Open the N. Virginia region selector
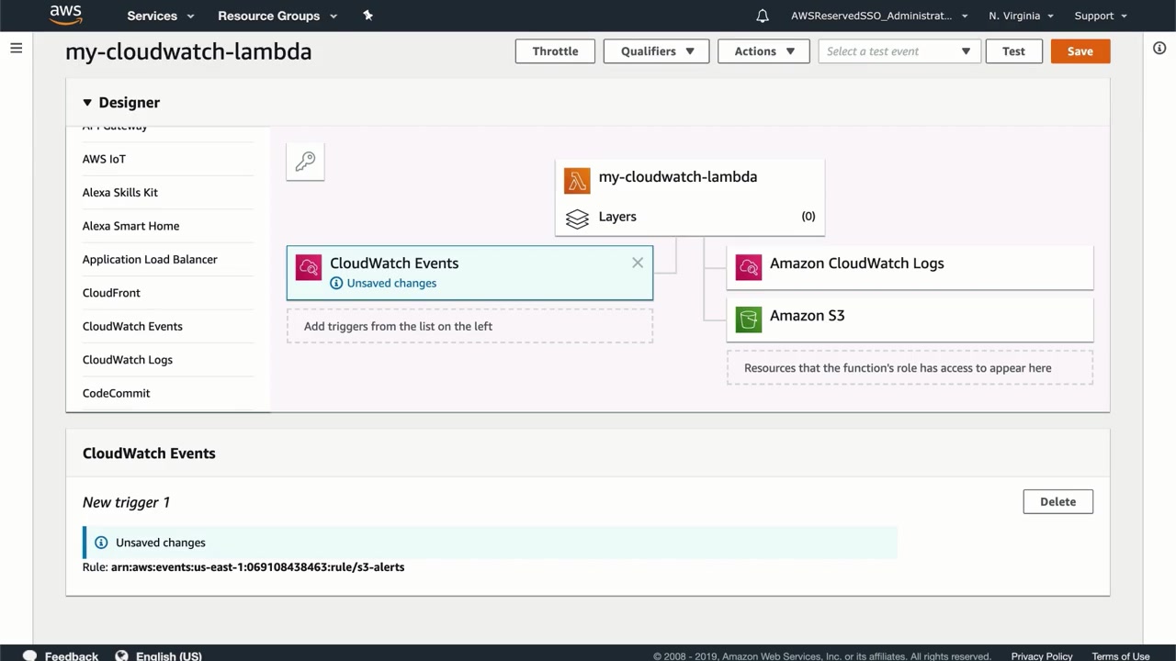 click(1021, 16)
